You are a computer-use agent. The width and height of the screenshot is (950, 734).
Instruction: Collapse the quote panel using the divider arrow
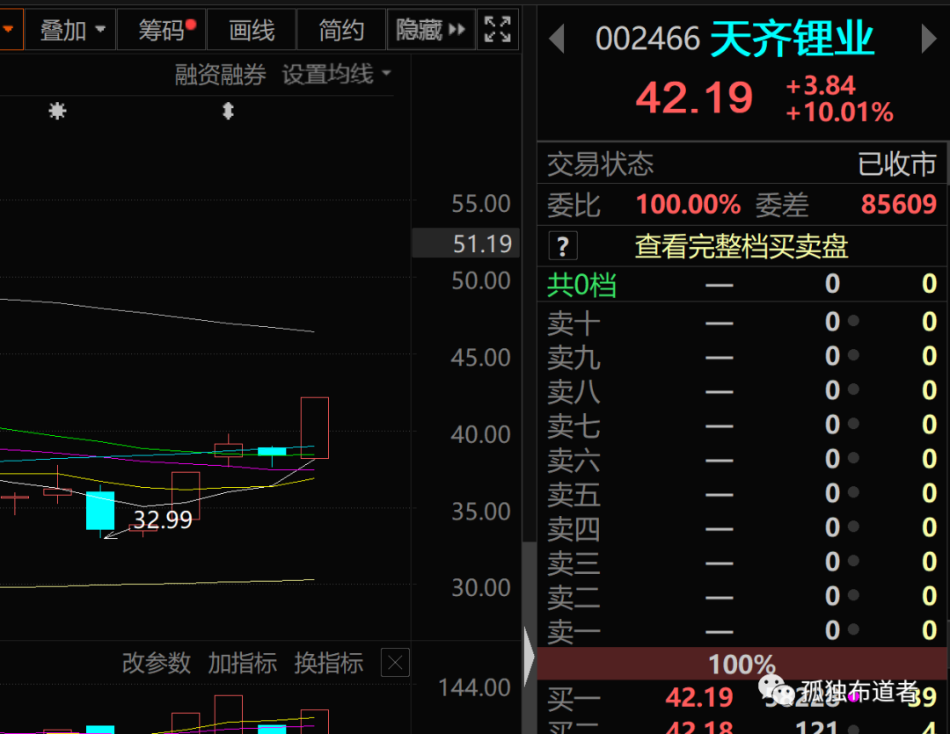coord(530,657)
